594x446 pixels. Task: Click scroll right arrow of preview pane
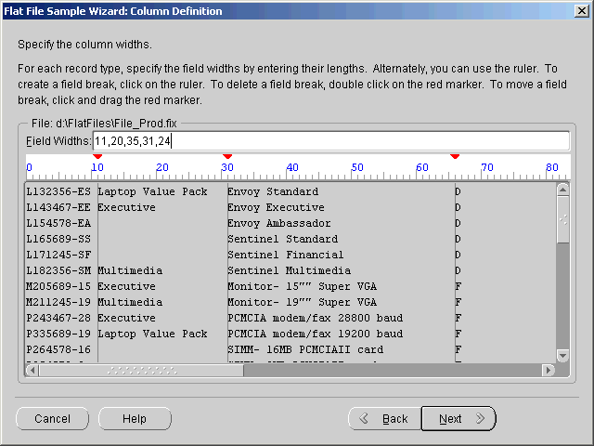point(549,370)
